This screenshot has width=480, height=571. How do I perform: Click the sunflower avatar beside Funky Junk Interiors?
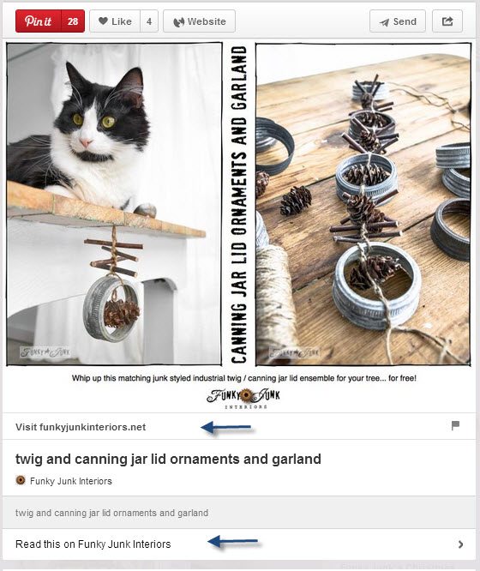[x=21, y=480]
